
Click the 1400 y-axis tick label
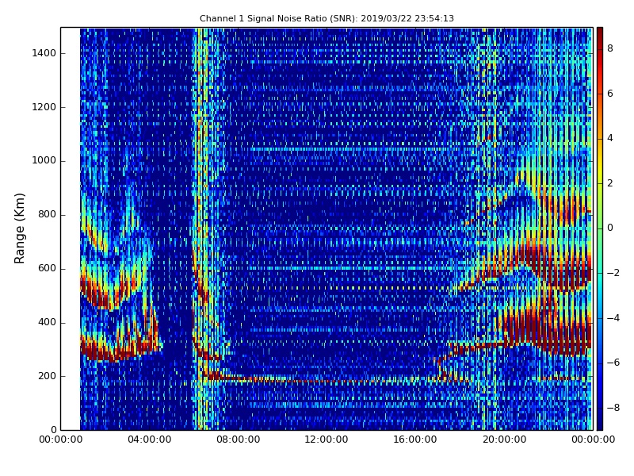coord(44,53)
